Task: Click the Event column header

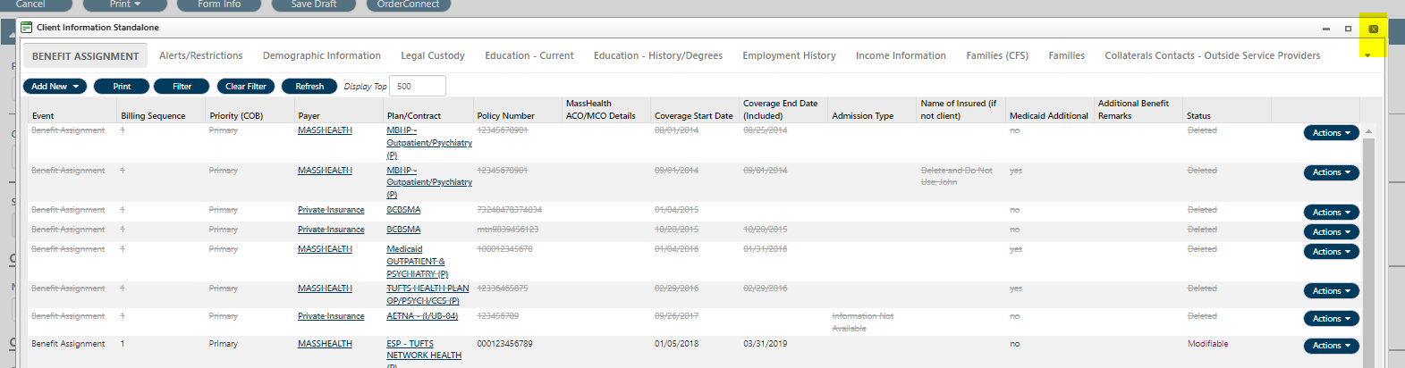Action: 43,116
